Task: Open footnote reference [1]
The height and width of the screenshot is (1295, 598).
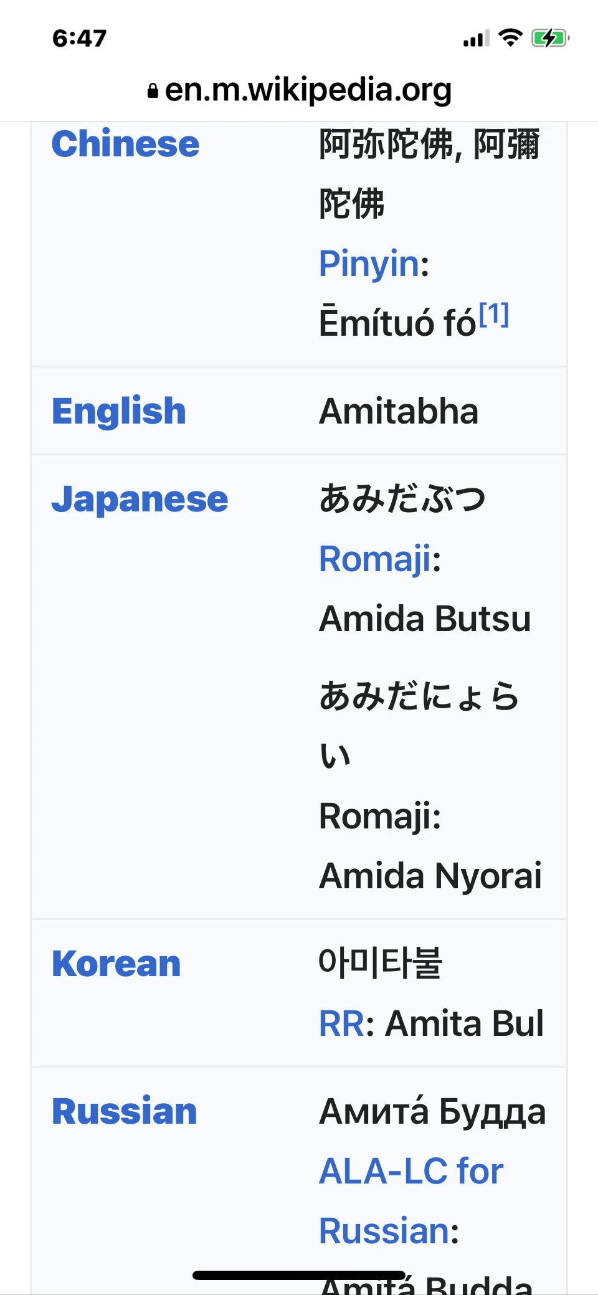Action: click(x=494, y=315)
